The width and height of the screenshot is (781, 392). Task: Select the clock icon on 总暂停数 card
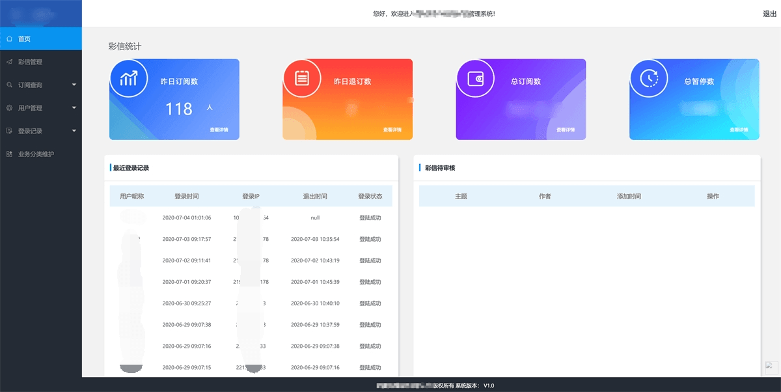point(648,78)
